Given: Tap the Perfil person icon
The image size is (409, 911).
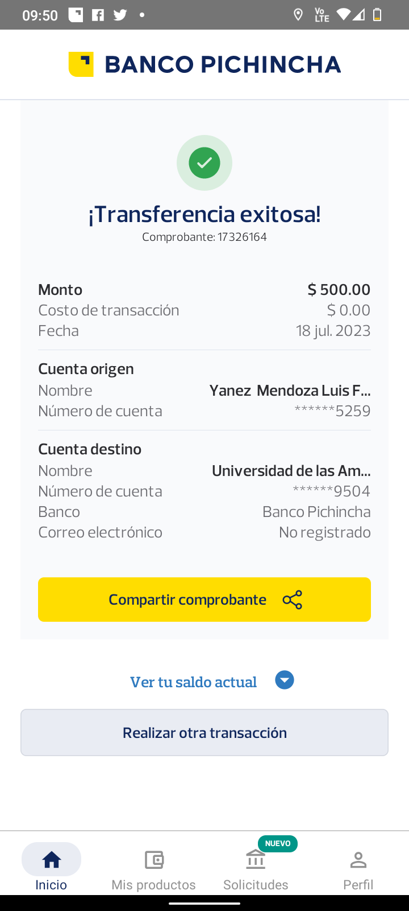Looking at the screenshot, I should point(358,859).
